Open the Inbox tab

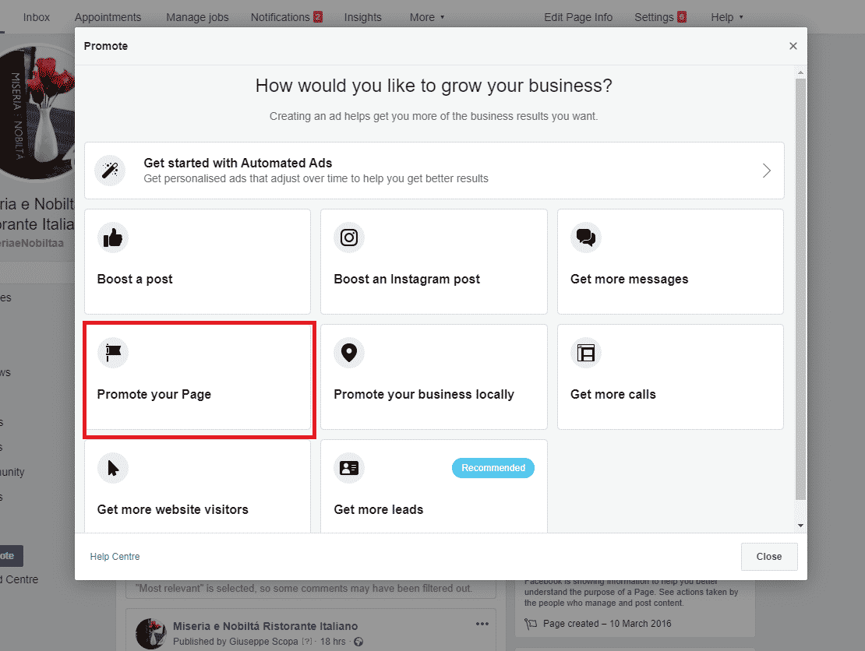pyautogui.click(x=37, y=17)
